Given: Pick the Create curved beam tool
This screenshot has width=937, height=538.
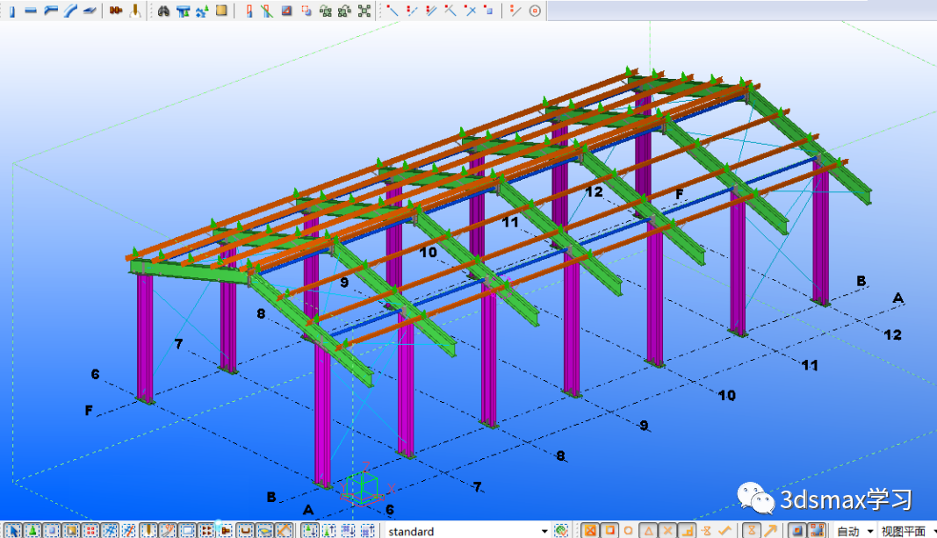Looking at the screenshot, I should click(x=70, y=11).
